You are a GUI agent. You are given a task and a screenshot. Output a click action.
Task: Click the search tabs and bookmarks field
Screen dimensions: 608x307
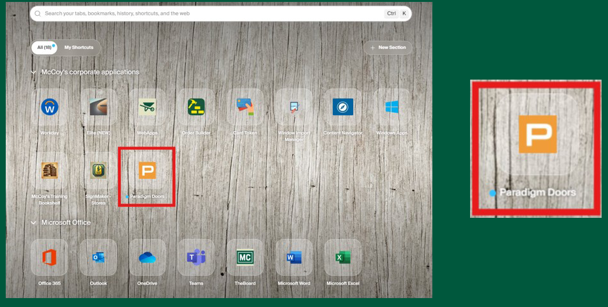click(x=211, y=13)
